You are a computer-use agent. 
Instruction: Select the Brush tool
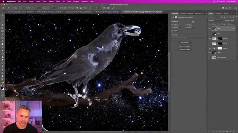pos(3,41)
